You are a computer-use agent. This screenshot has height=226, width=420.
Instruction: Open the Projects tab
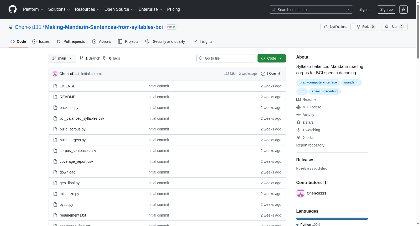coord(128,41)
